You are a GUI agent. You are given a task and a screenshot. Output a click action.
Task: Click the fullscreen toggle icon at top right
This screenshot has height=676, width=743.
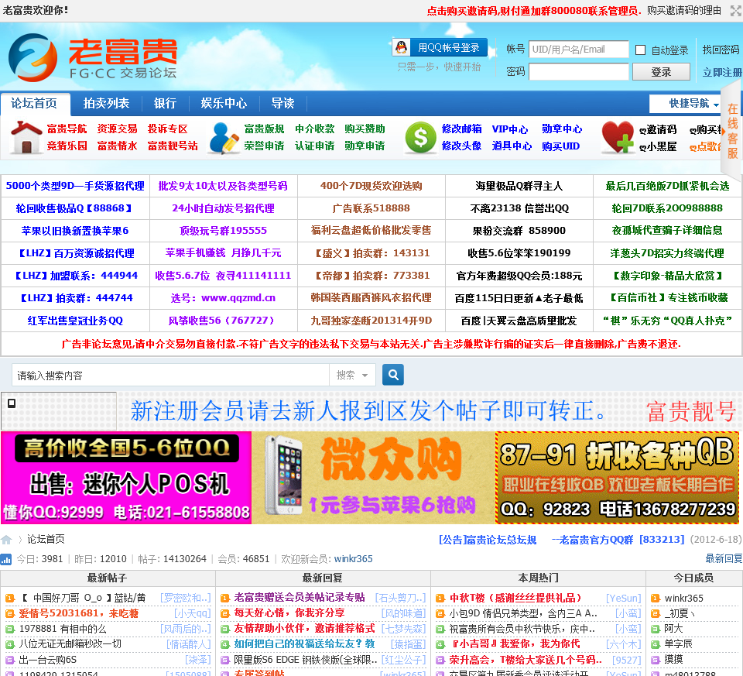(736, 11)
